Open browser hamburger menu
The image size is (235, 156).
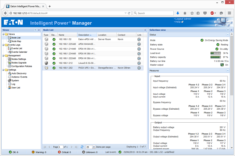pyautogui.click(x=229, y=13)
